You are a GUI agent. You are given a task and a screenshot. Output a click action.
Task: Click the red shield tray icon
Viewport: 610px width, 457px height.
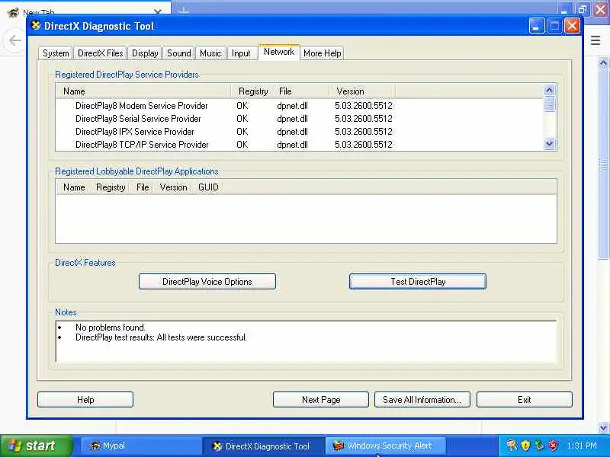[x=554, y=446]
